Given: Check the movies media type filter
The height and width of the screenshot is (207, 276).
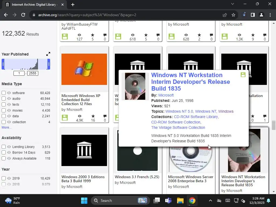Looking at the screenshot, I should (x=4, y=110).
